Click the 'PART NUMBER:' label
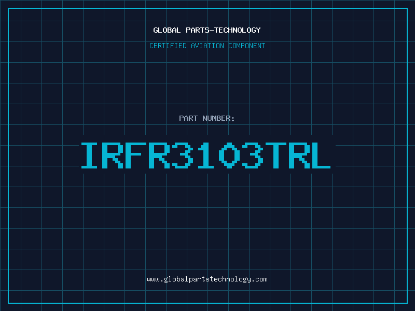Image resolution: width=415 pixels, height=311 pixels. pyautogui.click(x=207, y=118)
